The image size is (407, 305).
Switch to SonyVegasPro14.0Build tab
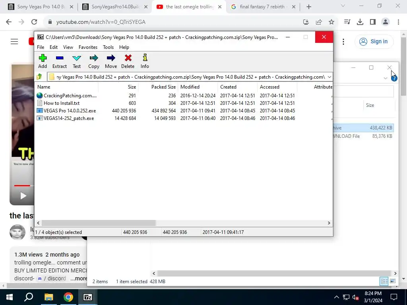[x=116, y=7]
